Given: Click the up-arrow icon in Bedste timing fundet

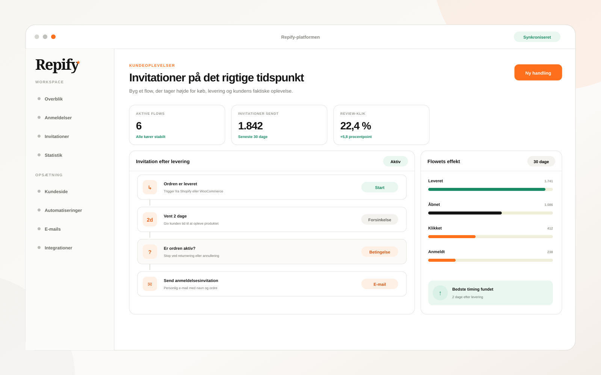Looking at the screenshot, I should coord(440,293).
